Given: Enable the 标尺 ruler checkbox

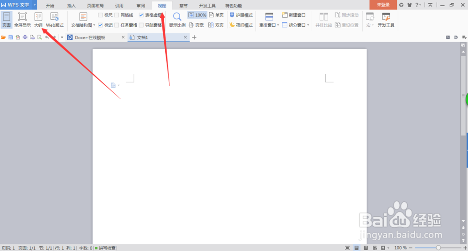Looking at the screenshot, I should [101, 15].
